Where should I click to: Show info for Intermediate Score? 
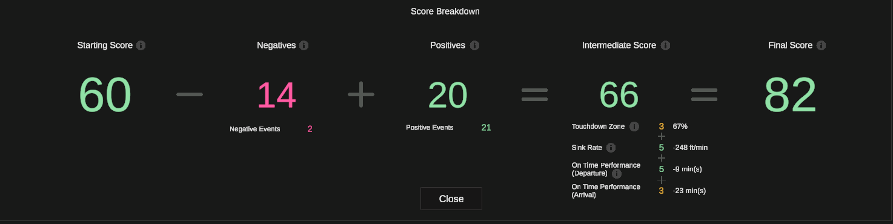click(x=665, y=45)
